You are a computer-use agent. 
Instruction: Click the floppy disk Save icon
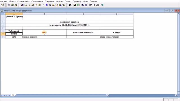(x=75, y=5)
